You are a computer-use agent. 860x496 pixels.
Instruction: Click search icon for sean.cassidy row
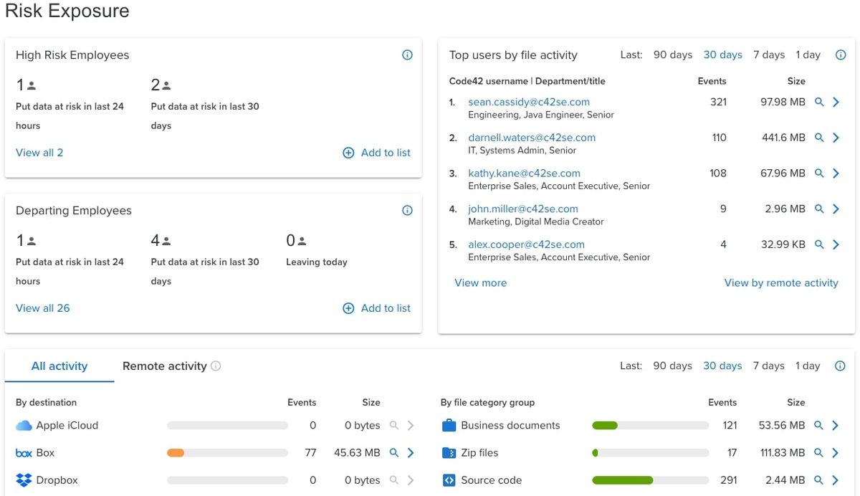[820, 102]
